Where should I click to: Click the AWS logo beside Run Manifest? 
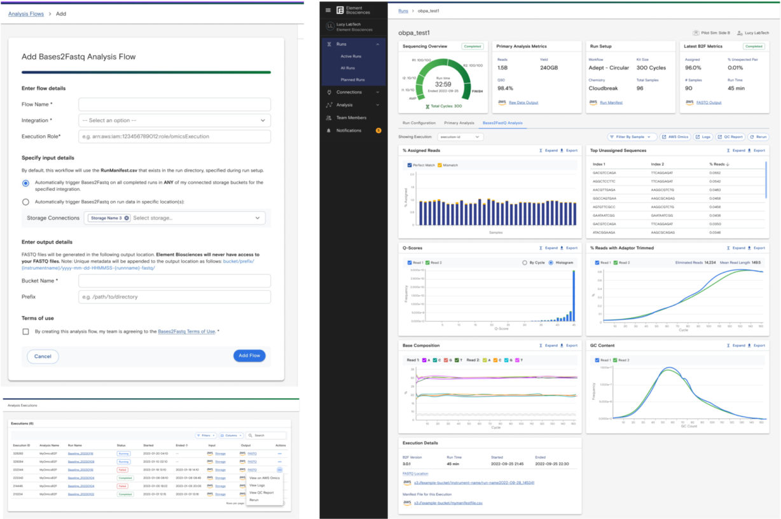click(593, 102)
